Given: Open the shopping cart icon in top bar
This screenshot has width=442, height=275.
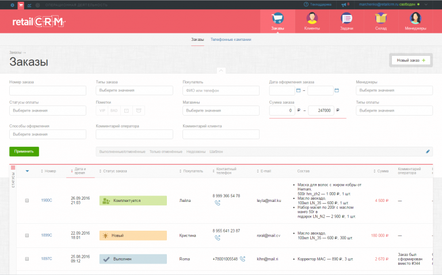Looking at the screenshot, I should (21, 5).
